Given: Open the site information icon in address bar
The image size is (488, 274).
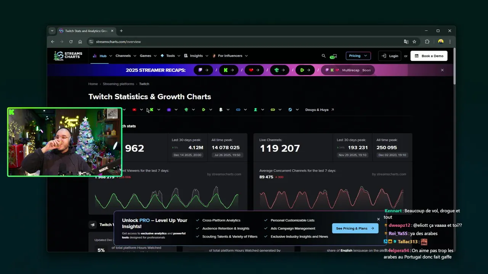Looking at the screenshot, I should pyautogui.click(x=91, y=41).
